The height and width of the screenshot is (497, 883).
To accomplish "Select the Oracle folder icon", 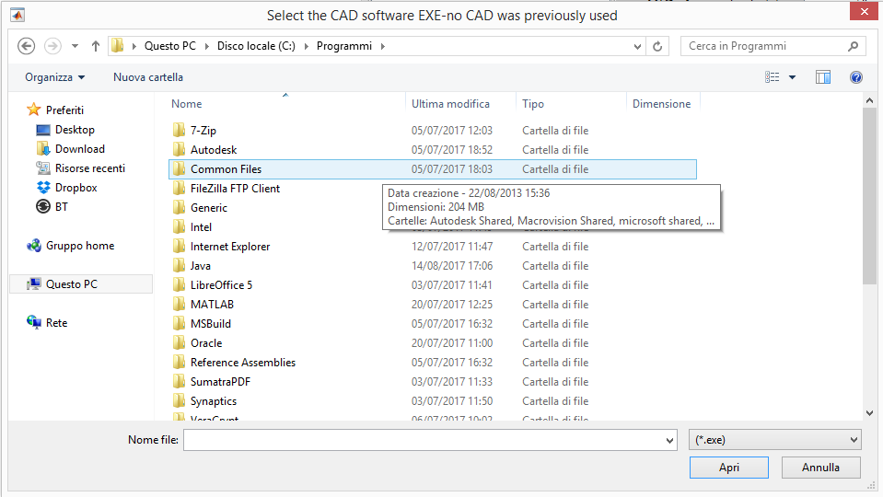I will pos(179,342).
